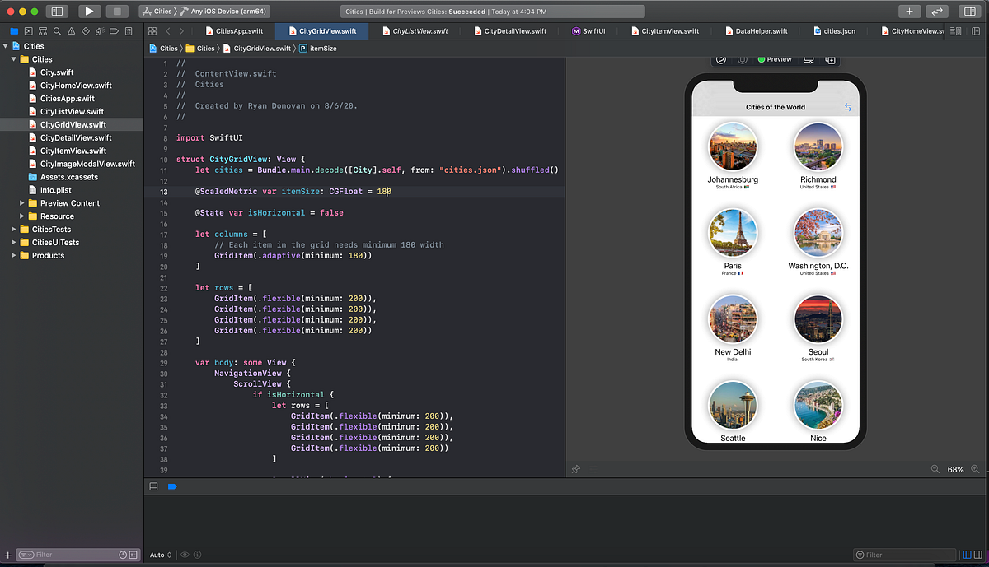This screenshot has height=567, width=989.
Task: Click the pin preview icon in canvas bar
Action: pos(575,469)
